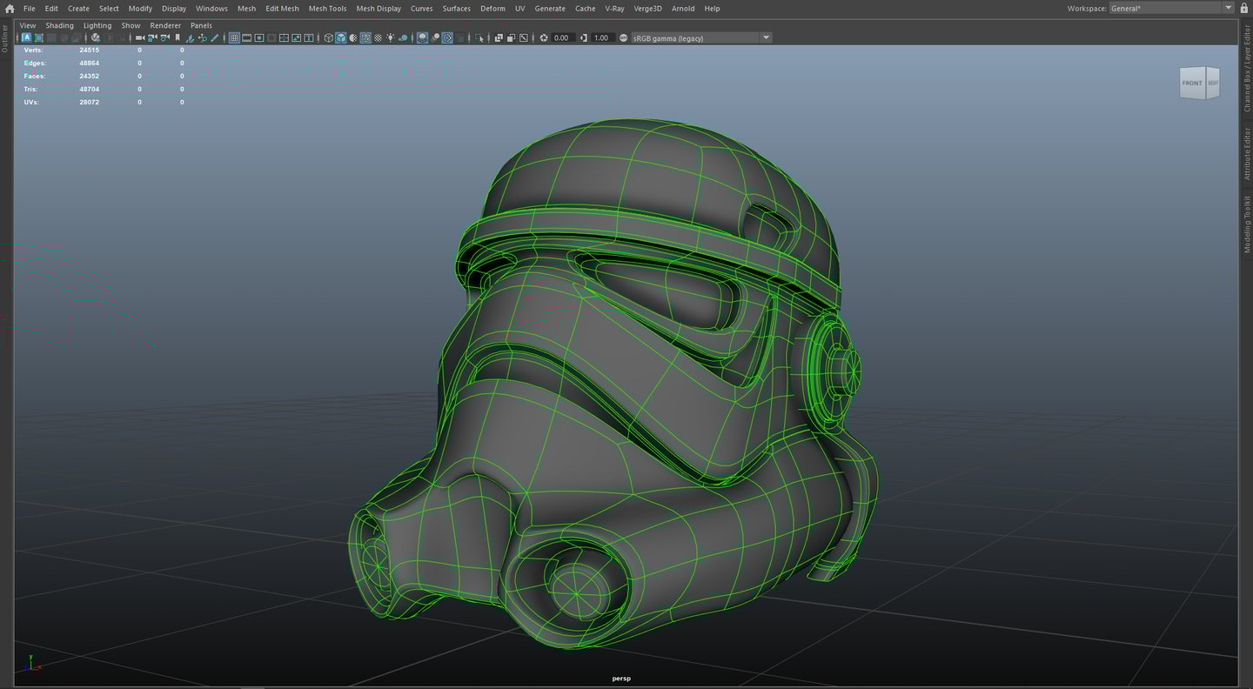1253x689 pixels.
Task: Open the Arnold menu
Action: click(683, 9)
